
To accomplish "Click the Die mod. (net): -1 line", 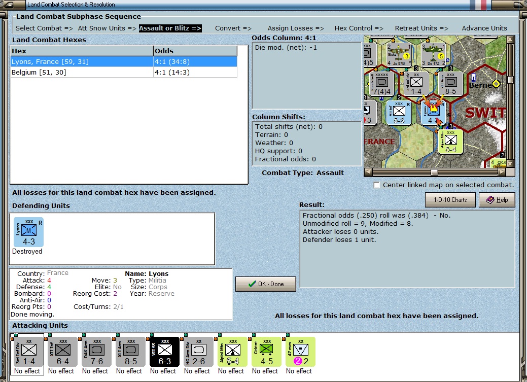I will 286,47.
